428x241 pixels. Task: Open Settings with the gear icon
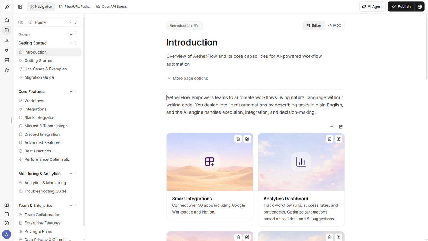click(x=6, y=70)
